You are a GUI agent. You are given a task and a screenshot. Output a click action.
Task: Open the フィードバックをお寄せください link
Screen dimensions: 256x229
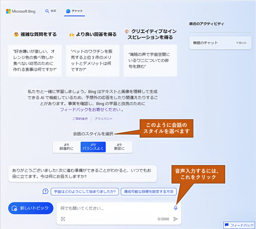click(90, 110)
